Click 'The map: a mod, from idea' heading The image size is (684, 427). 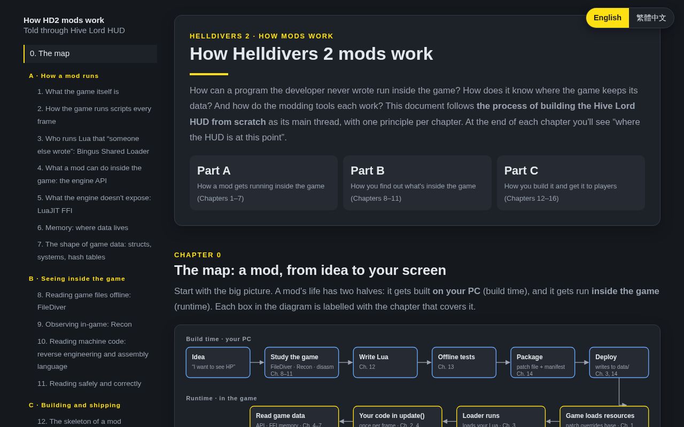coord(310,270)
